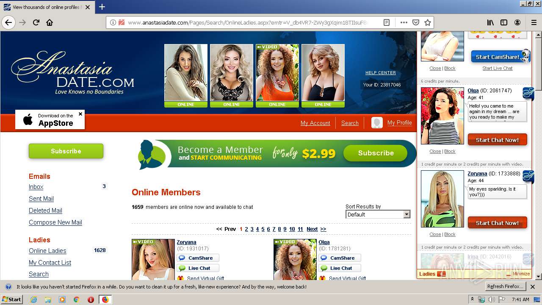This screenshot has width=542, height=305.
Task: Click Refresh Firefox button
Action: 505,287
